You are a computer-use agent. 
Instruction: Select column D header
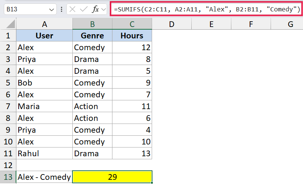click(x=172, y=24)
